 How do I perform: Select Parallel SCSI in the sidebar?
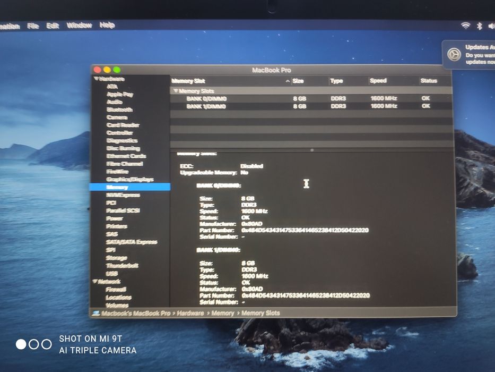click(123, 210)
